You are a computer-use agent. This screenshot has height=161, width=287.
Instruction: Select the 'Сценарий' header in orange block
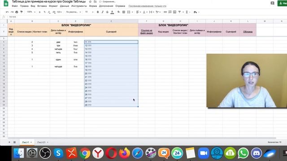[111, 32]
